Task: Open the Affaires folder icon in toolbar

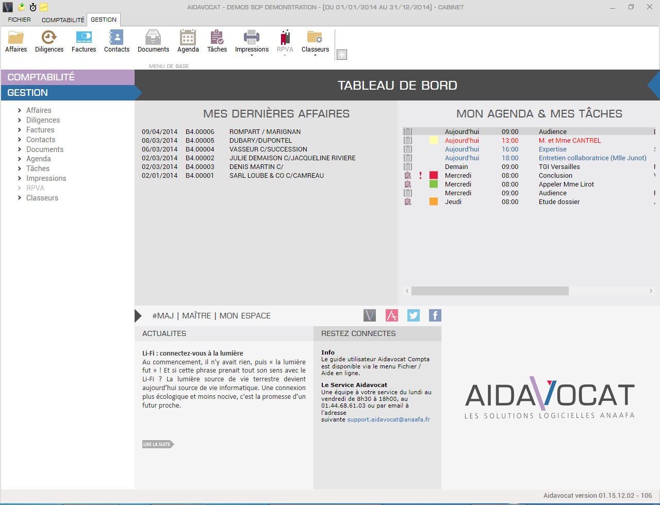Action: (x=16, y=37)
